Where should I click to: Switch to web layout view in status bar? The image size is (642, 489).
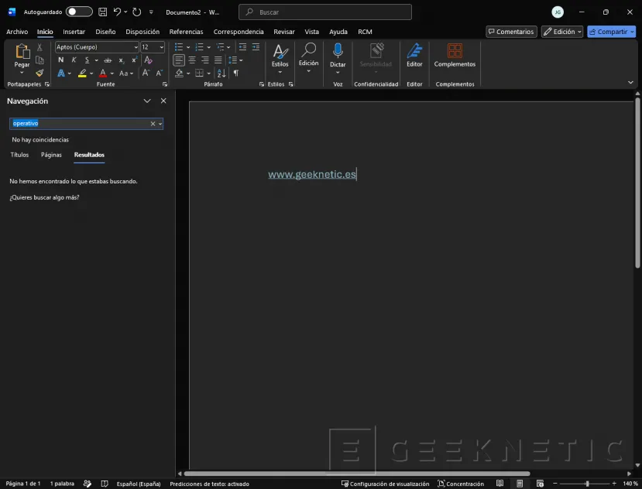[x=540, y=484]
